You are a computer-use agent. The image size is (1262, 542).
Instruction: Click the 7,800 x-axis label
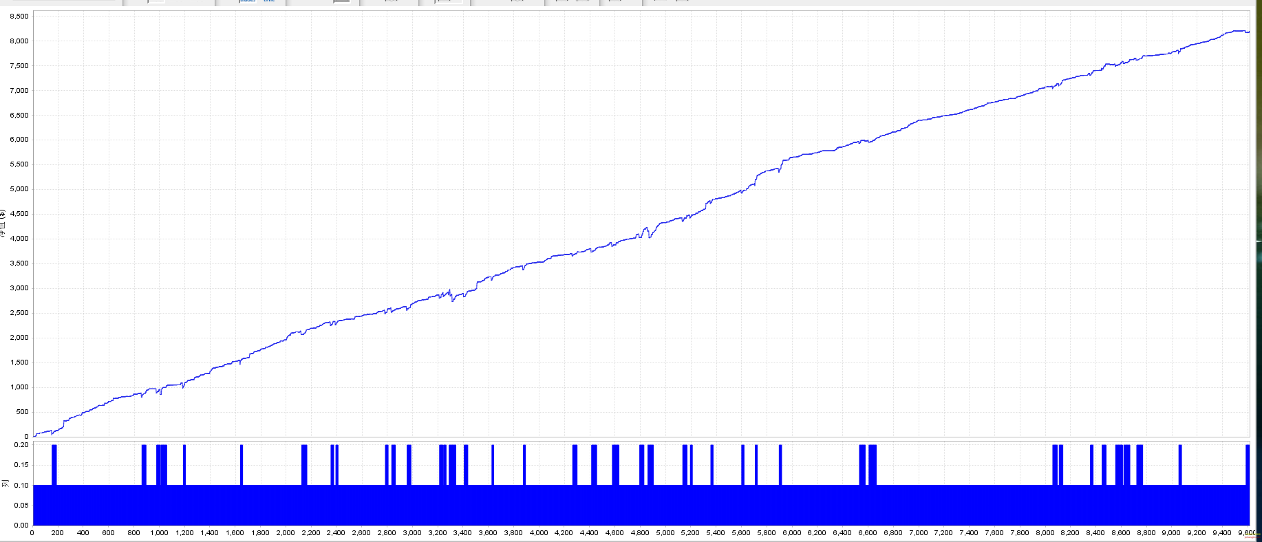tap(1019, 532)
